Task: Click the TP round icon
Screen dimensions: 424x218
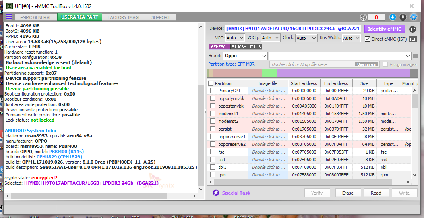Action: pos(412,29)
